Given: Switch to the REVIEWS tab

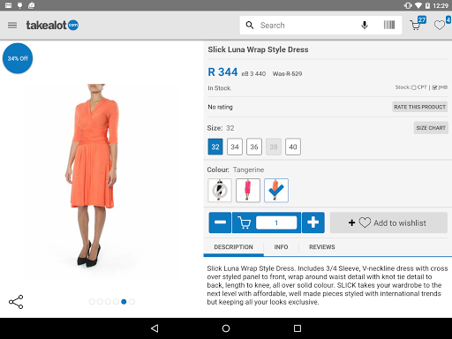Looking at the screenshot, I should pos(322,247).
